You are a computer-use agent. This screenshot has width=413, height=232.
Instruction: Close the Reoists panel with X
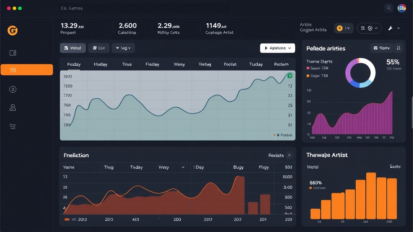(289, 155)
